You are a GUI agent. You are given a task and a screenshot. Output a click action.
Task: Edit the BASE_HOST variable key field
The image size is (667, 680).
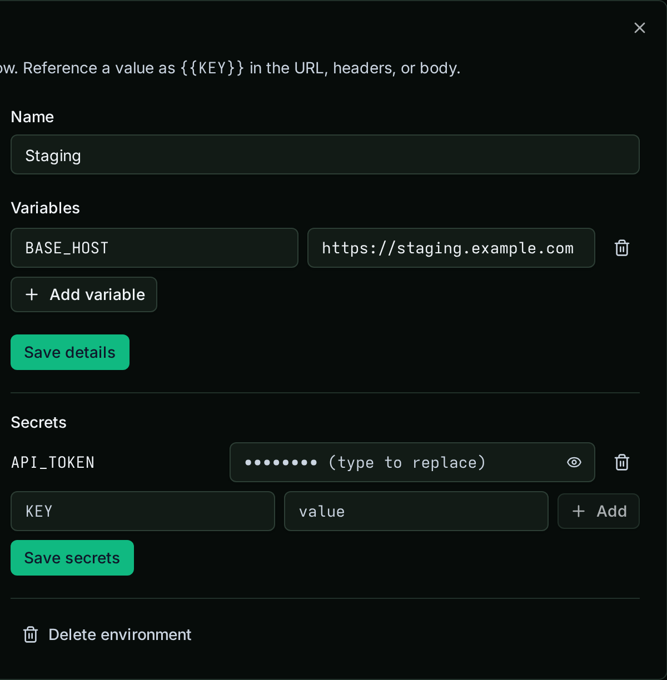pos(155,248)
